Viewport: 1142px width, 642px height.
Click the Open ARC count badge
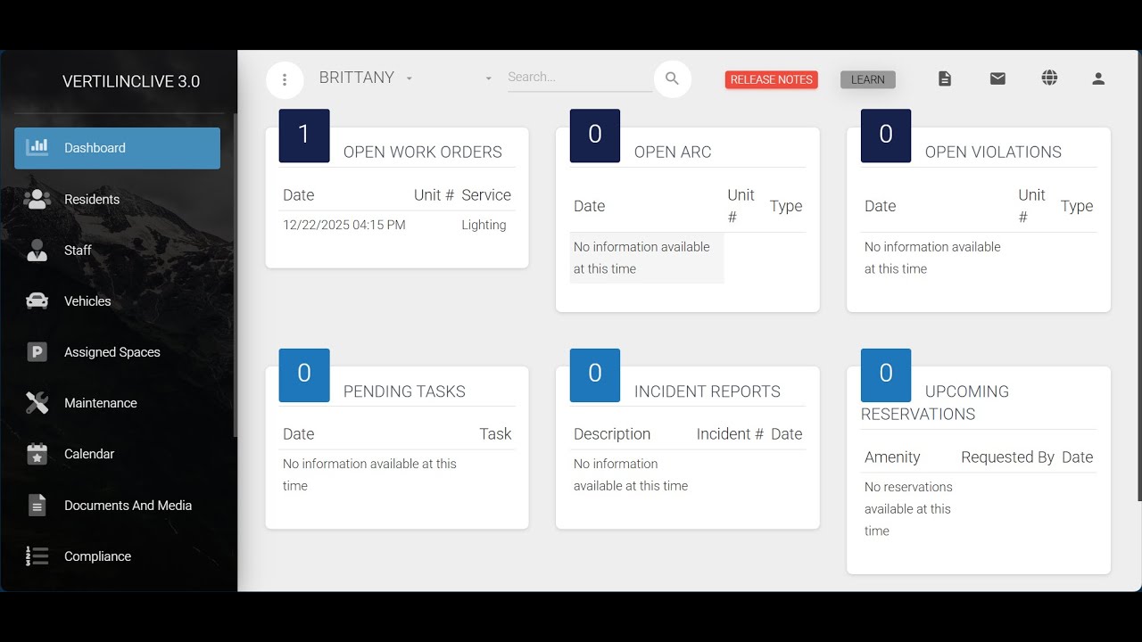595,135
